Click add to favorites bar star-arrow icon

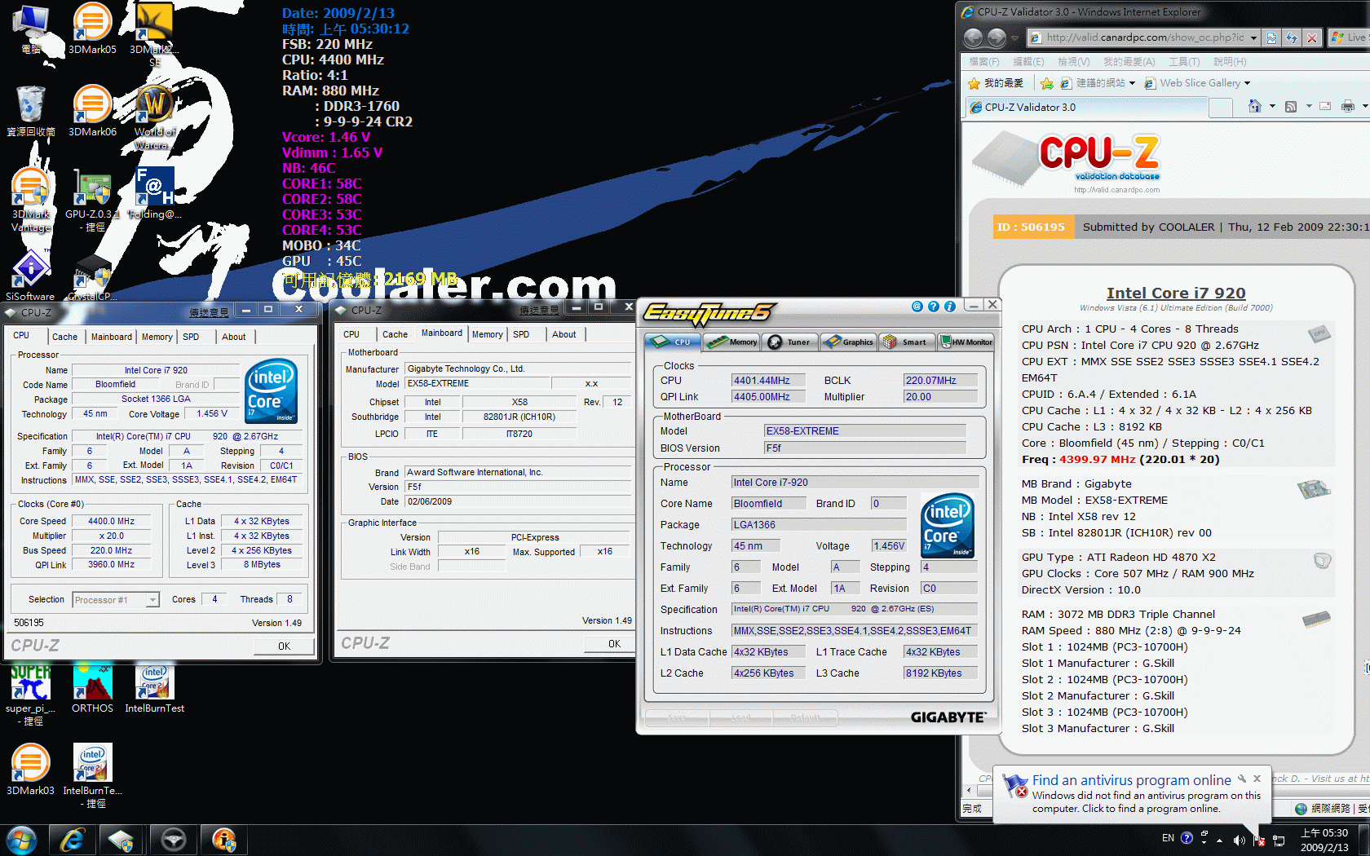pyautogui.click(x=1046, y=83)
